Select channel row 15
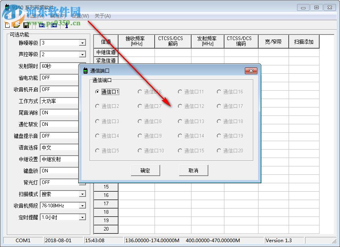340x247 pixels. coord(106,187)
